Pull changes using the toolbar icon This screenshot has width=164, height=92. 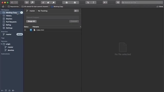point(48,2)
